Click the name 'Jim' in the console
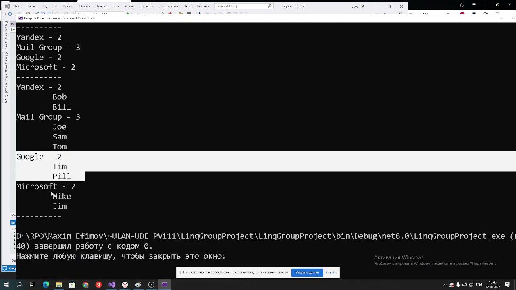 pos(60,206)
